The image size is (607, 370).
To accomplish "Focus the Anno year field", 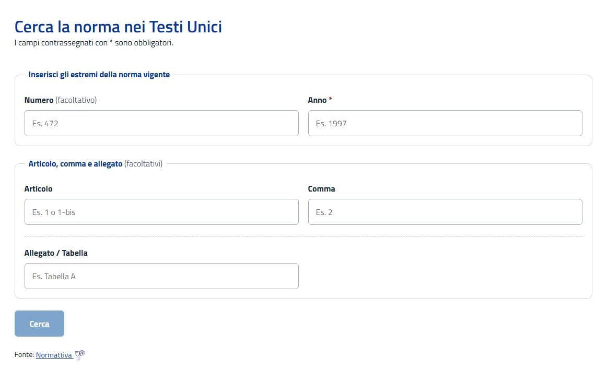I will coord(445,123).
